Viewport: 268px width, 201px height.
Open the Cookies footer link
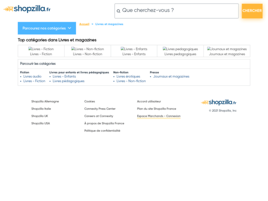(89, 101)
